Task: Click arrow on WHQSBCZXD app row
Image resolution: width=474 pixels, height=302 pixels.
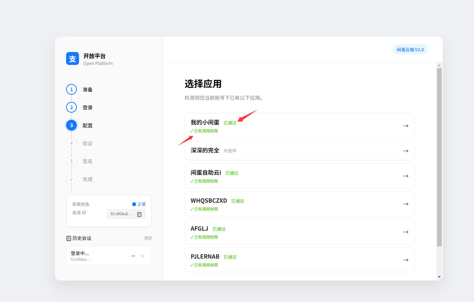Action: (x=406, y=204)
